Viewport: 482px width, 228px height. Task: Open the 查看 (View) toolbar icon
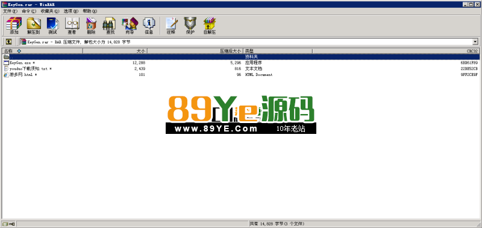pyautogui.click(x=72, y=25)
